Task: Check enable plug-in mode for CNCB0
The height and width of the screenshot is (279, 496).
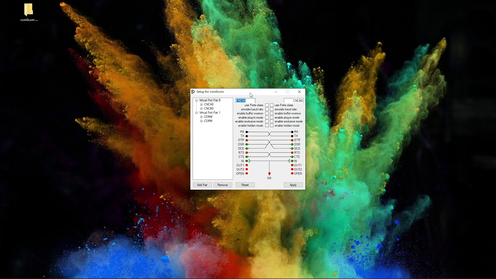Action: click(272, 117)
